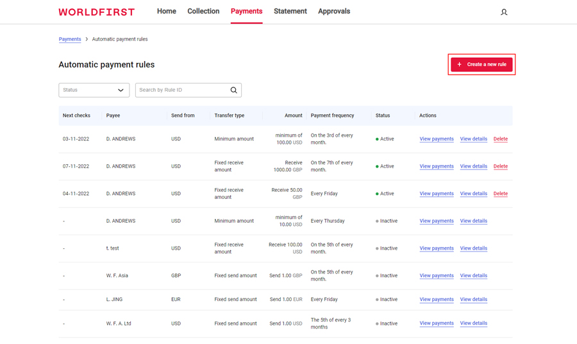Go to the Collection tab
Viewport: 577px width, 344px height.
tap(203, 12)
